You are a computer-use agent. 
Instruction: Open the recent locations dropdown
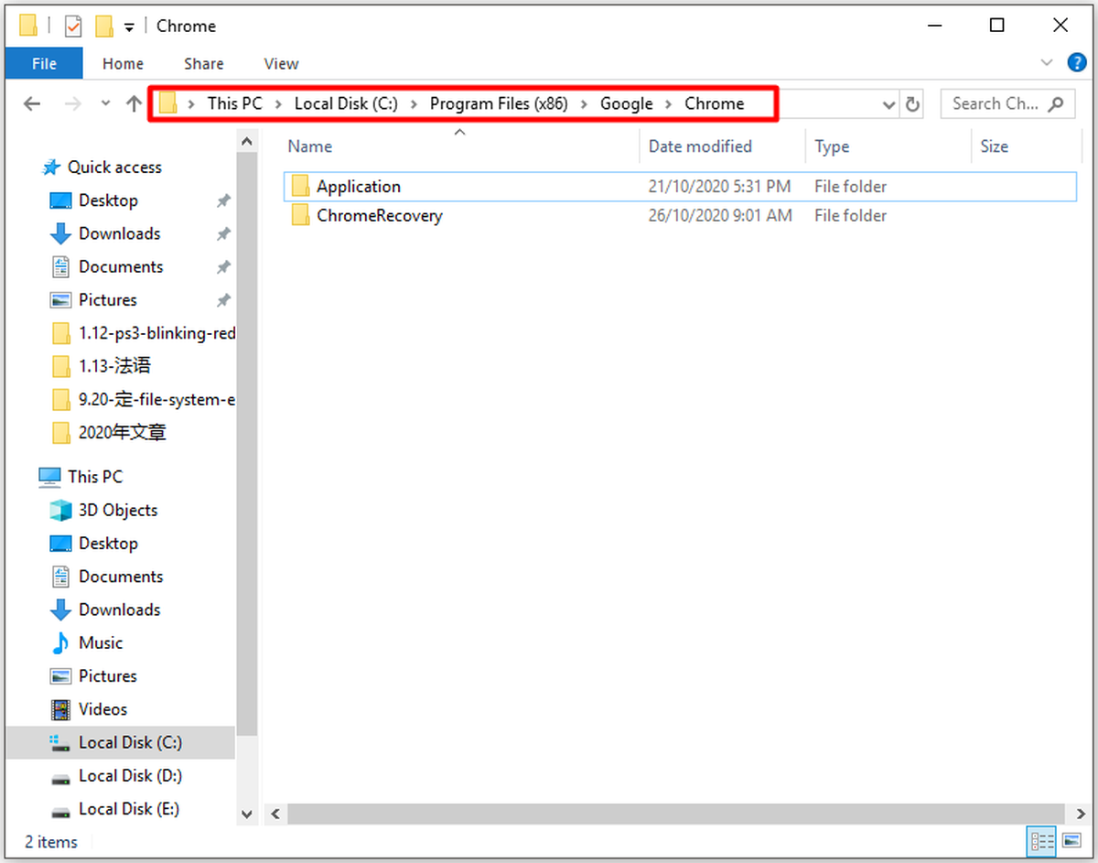point(105,103)
